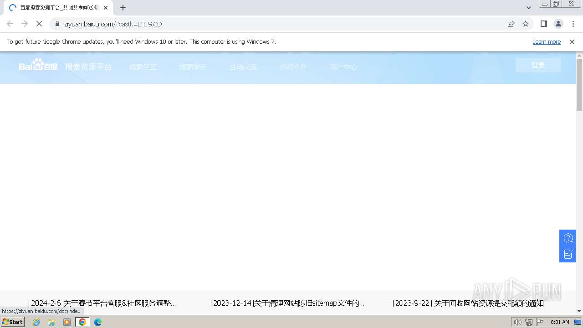Open a new tab with plus button
The image size is (583, 328).
123,8
